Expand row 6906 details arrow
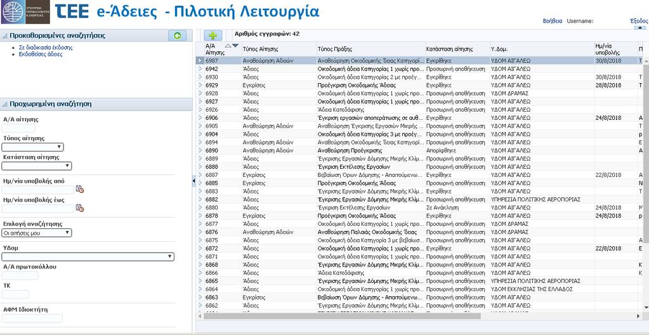The height and width of the screenshot is (335, 649). [x=200, y=118]
